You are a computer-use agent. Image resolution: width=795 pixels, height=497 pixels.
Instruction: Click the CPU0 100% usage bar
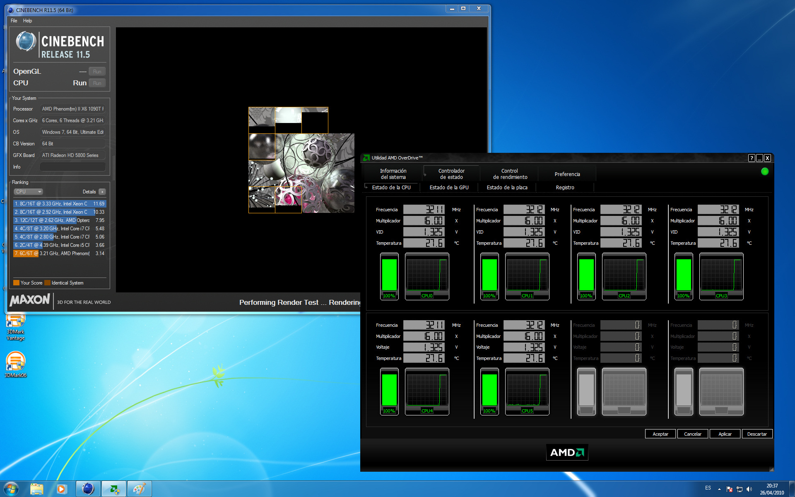(389, 275)
